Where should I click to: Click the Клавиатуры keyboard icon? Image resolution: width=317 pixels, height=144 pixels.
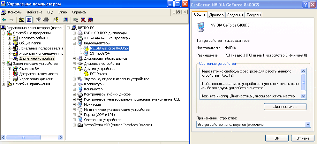coord(80,84)
